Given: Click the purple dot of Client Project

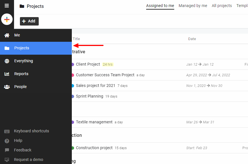Looking at the screenshot, I should tap(73, 64).
